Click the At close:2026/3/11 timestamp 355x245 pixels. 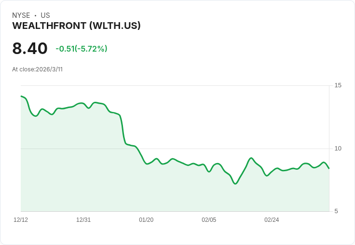pos(37,69)
